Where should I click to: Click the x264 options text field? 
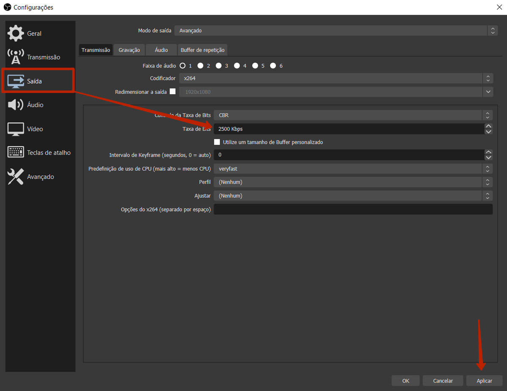(x=353, y=209)
